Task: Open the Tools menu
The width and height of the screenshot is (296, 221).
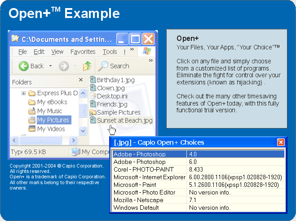Action: click(x=110, y=52)
